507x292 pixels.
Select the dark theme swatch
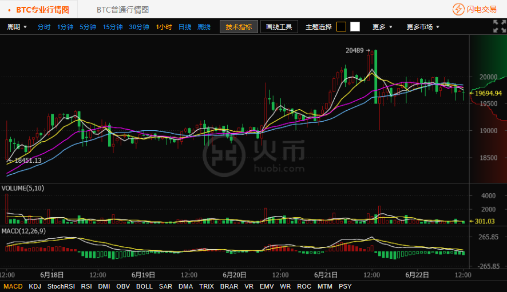click(x=341, y=27)
